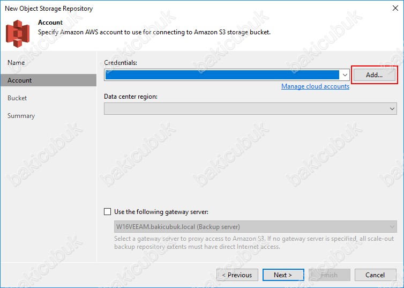Click the Next button

(283, 275)
